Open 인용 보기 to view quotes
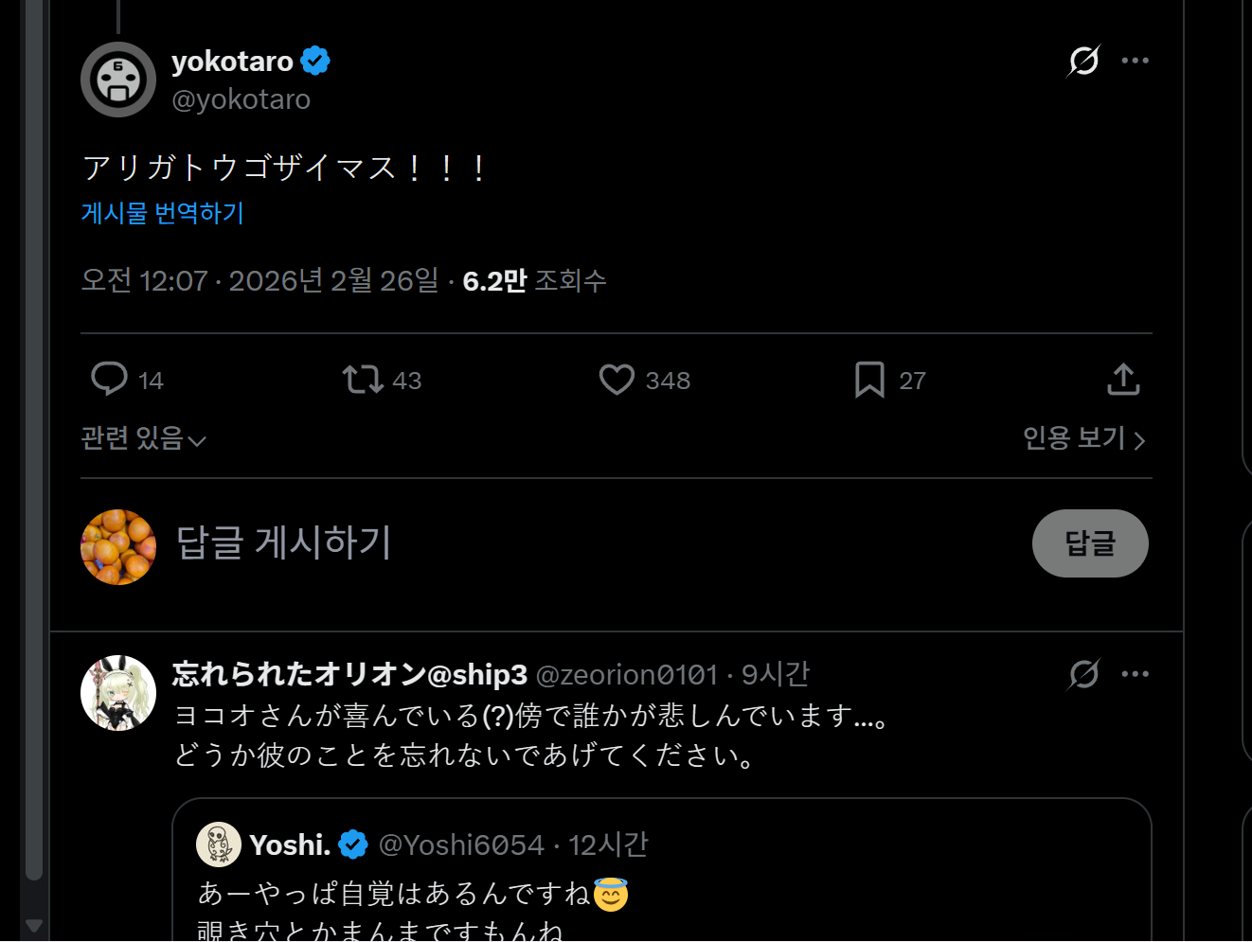 pyautogui.click(x=1083, y=438)
